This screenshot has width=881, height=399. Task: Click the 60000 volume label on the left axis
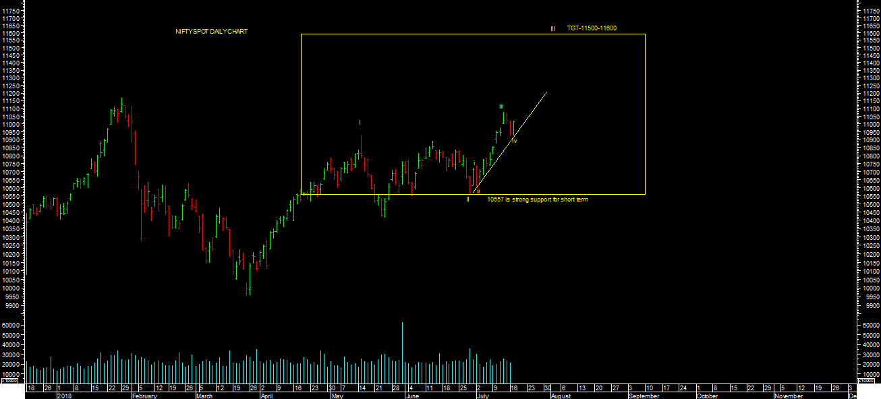pos(11,326)
